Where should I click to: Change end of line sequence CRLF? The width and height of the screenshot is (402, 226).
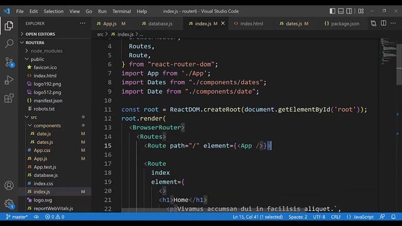tap(335, 217)
